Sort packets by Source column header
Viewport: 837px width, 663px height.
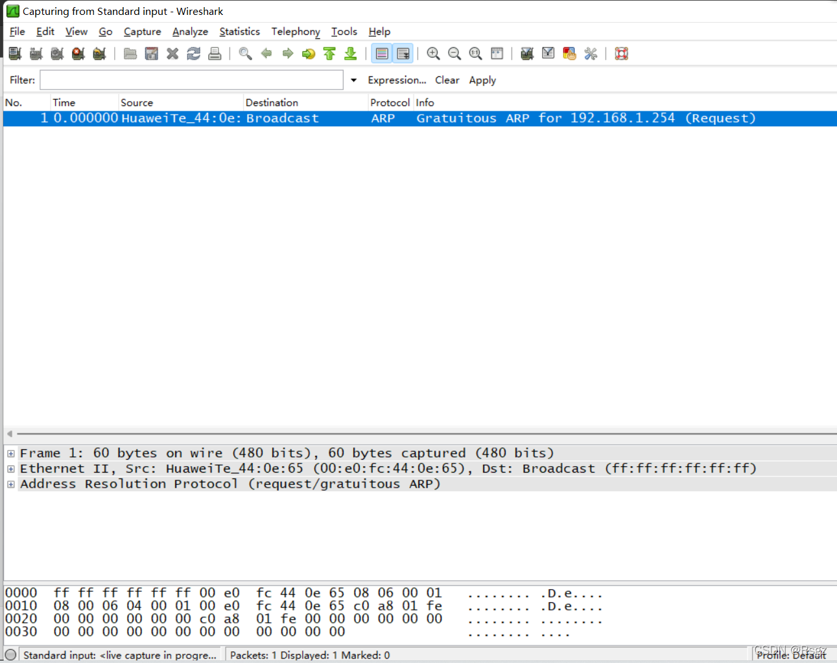(x=182, y=102)
